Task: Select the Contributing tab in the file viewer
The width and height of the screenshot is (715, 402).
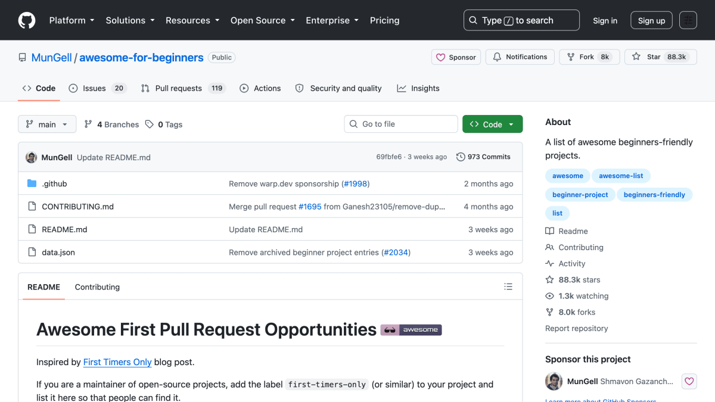Action: [97, 287]
